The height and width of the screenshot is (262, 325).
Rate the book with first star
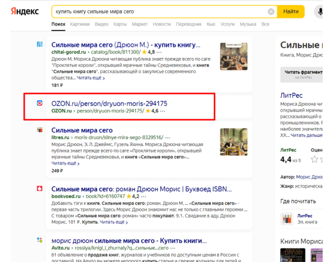point(314,159)
